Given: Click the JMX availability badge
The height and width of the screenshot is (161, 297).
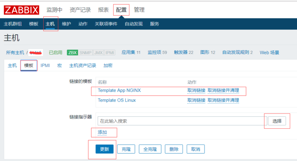Looking at the screenshot, I should [98, 53].
